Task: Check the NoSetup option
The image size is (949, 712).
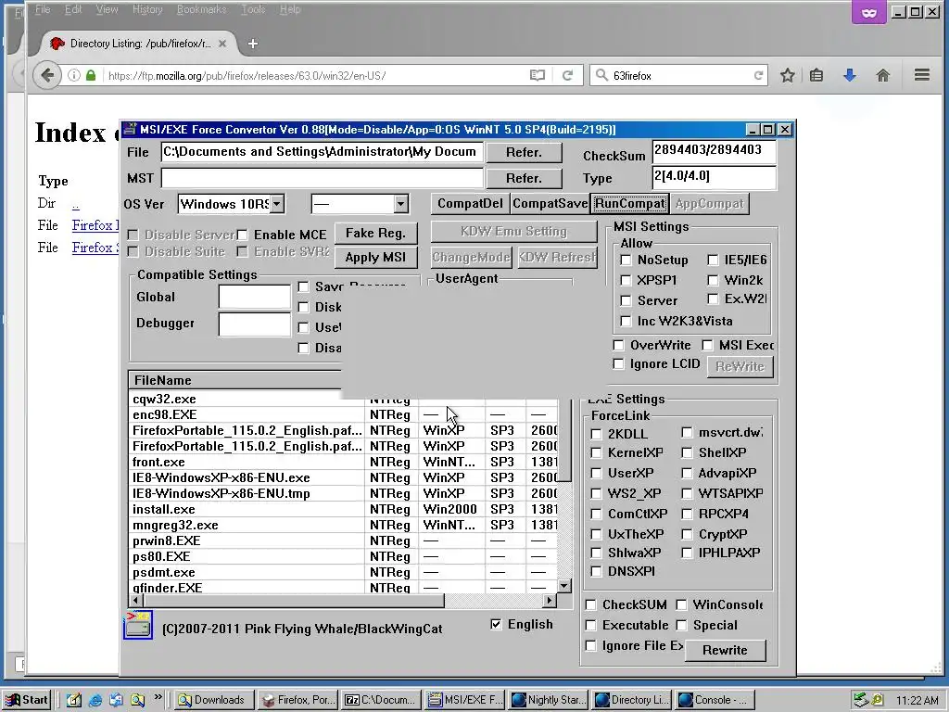Action: click(626, 261)
